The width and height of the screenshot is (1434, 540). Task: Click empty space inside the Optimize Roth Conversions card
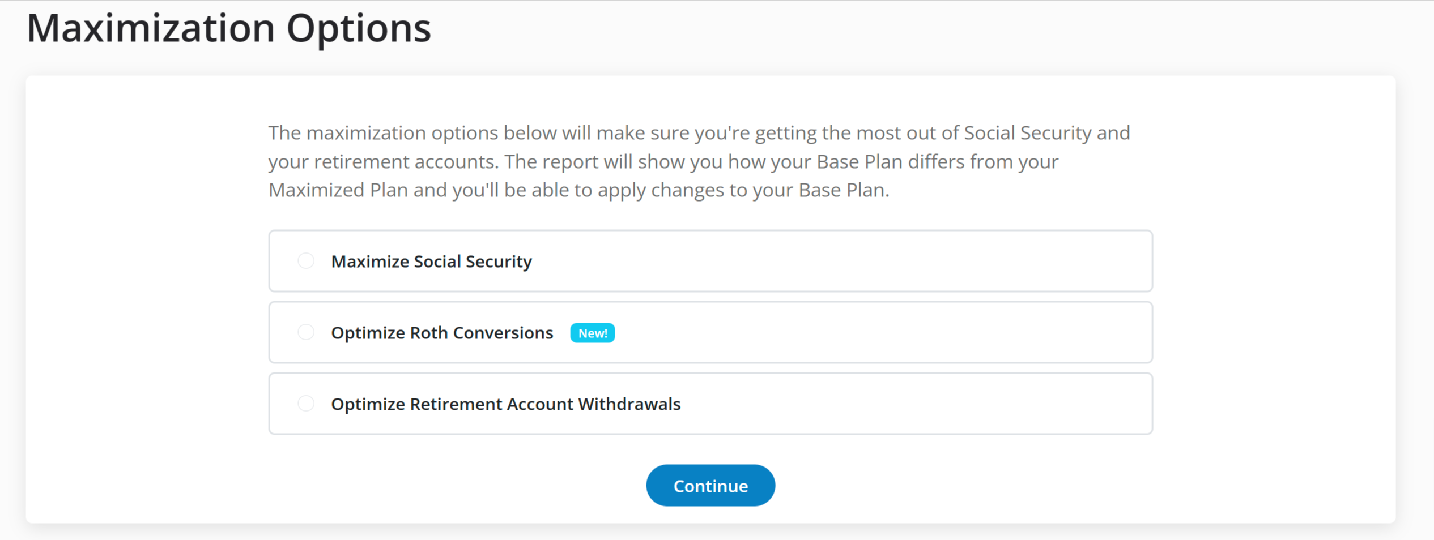(x=878, y=332)
